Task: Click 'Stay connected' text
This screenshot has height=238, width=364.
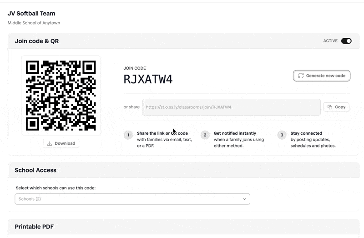Action: pos(306,133)
